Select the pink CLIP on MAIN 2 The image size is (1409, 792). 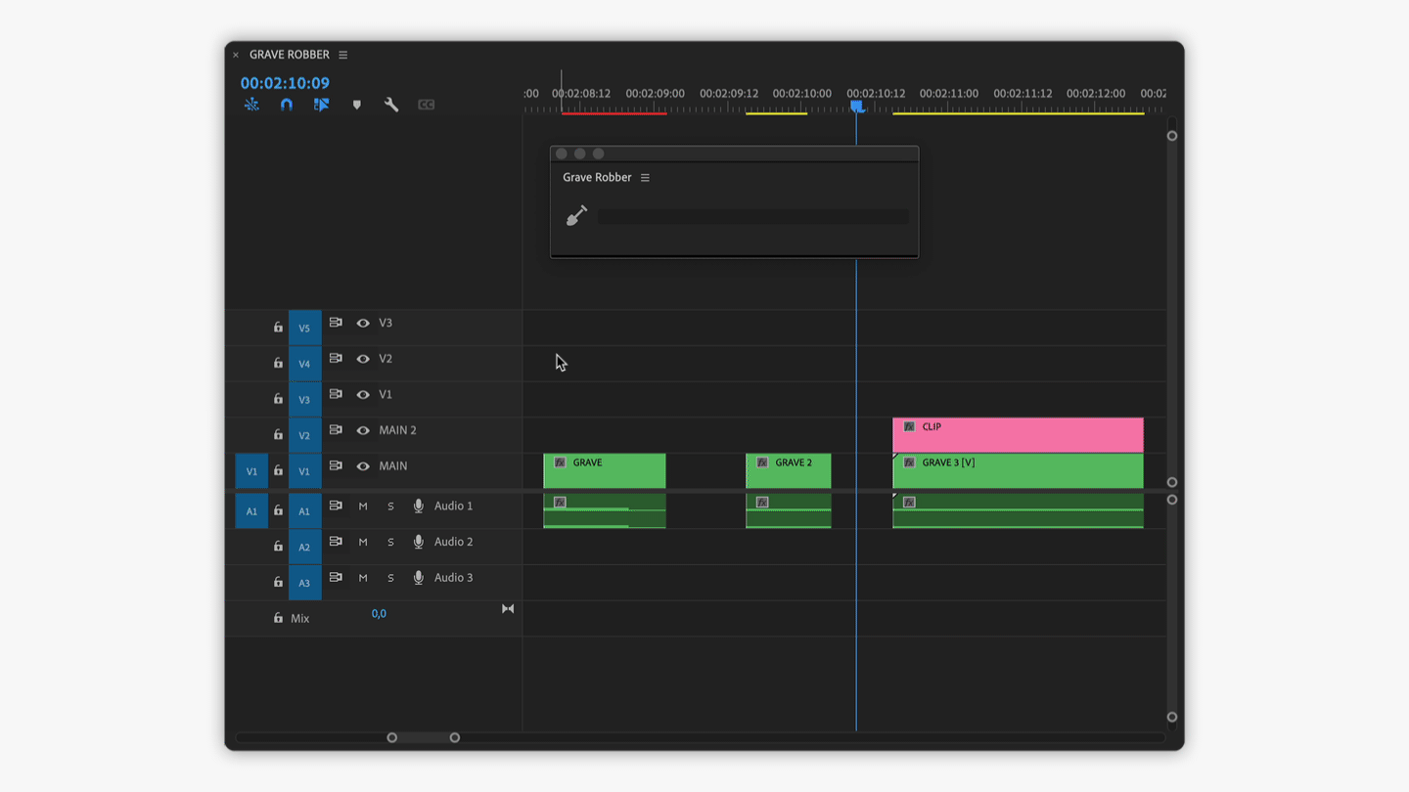tap(1018, 435)
